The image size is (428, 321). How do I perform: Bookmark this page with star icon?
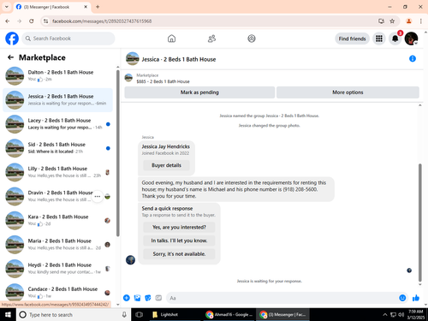392,21
